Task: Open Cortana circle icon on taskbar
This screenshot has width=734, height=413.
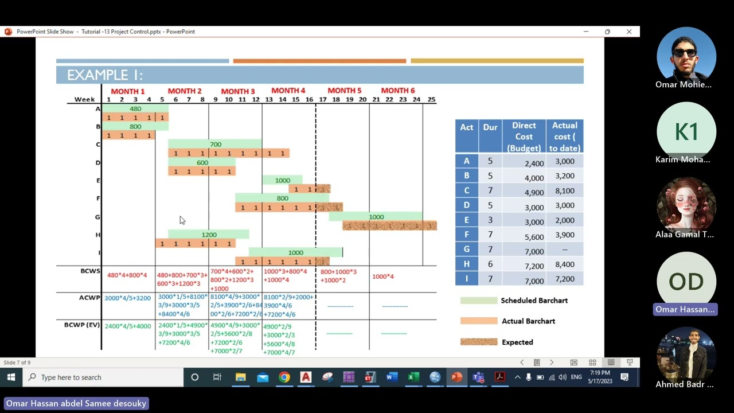Action: coord(194,377)
